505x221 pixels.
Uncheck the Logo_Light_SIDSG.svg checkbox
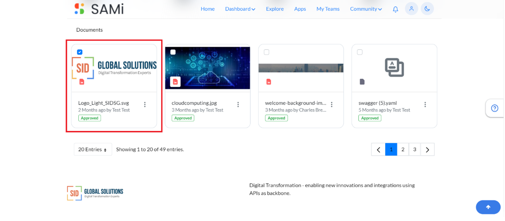click(x=79, y=52)
